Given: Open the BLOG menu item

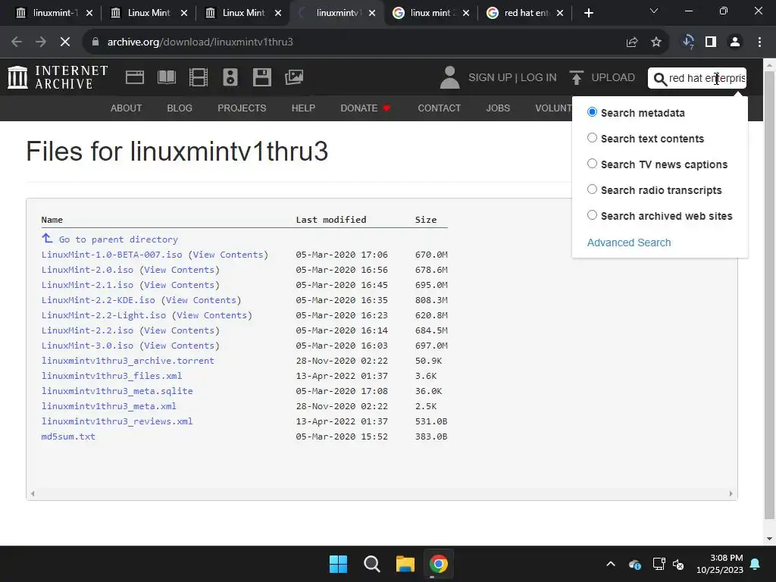Looking at the screenshot, I should pyautogui.click(x=180, y=108).
